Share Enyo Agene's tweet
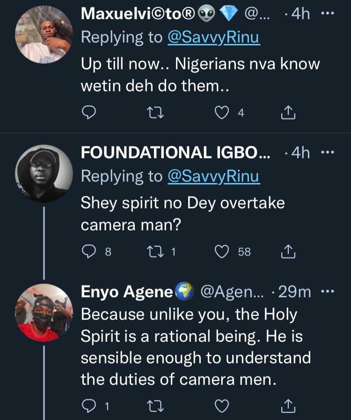This screenshot has height=420, width=351. (289, 406)
